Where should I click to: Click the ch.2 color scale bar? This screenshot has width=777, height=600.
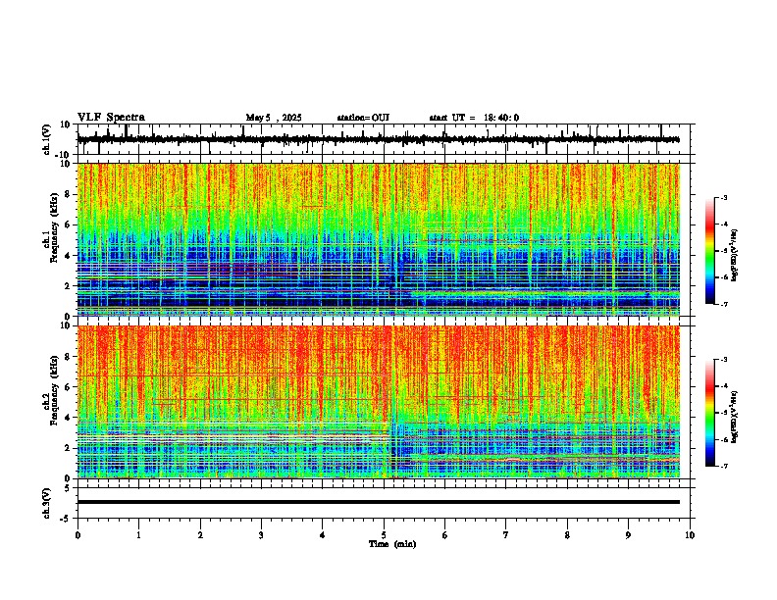click(x=710, y=413)
